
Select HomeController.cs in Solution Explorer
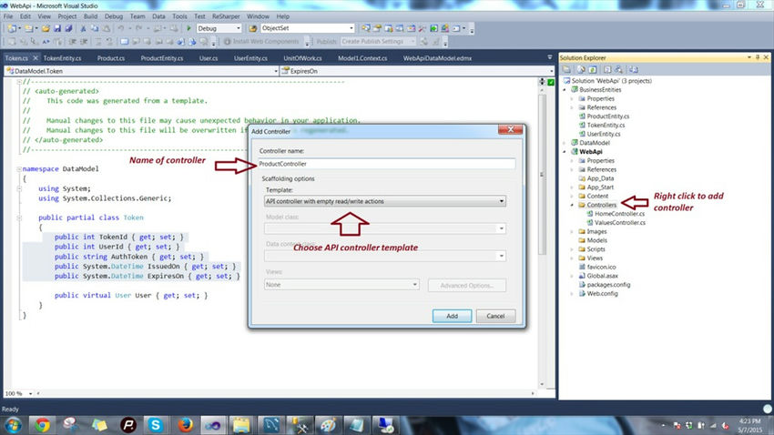point(619,214)
